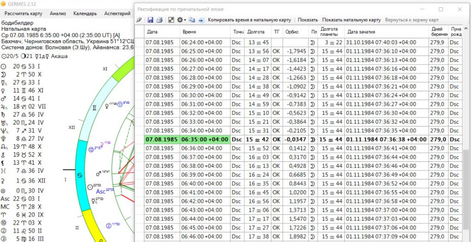Click 'Asc 22 03 I' row in planet list
471x242 pixels.
tap(20, 199)
